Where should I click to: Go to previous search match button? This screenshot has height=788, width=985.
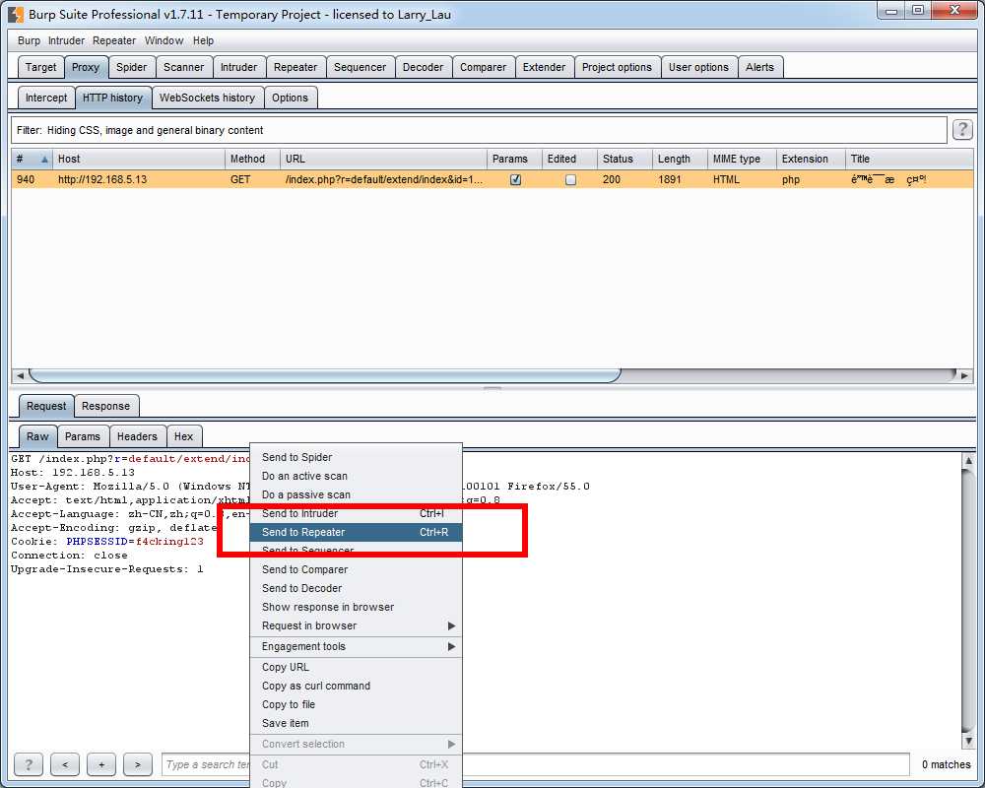(65, 764)
